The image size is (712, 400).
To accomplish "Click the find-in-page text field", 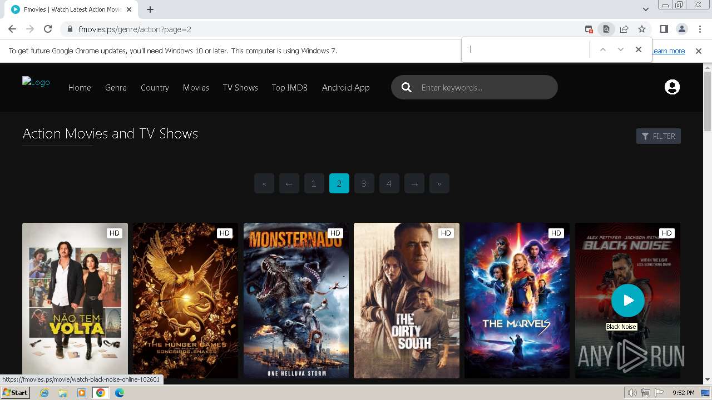I will (x=527, y=49).
